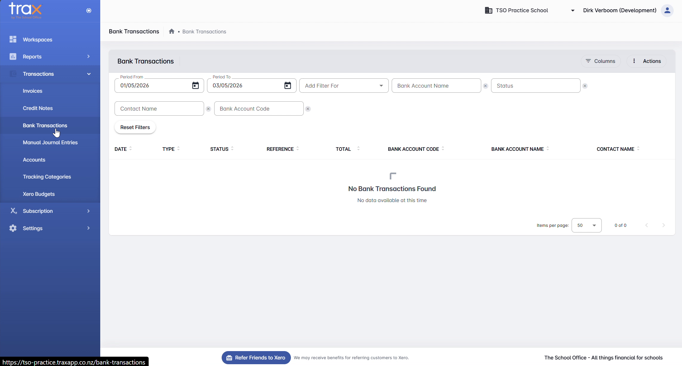This screenshot has width=682, height=366.
Task: Open the Items per page dropdown
Action: point(587,225)
